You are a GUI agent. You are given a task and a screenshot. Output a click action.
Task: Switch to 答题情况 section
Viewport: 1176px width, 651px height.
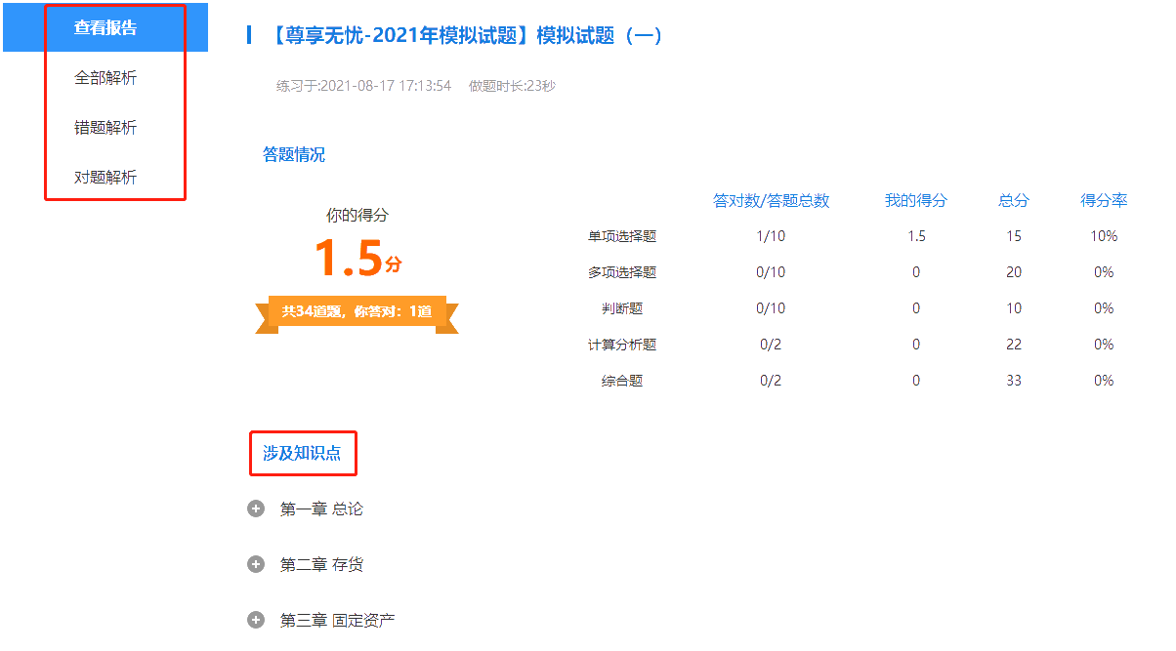tap(292, 154)
